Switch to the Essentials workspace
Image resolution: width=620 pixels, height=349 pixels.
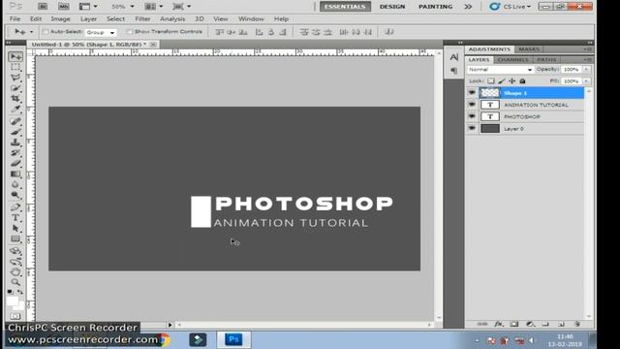[345, 7]
